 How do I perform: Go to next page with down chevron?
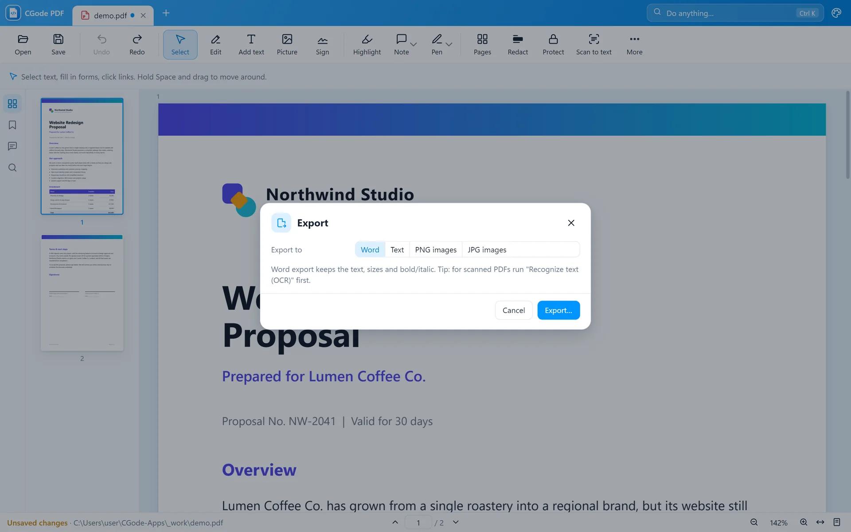pyautogui.click(x=456, y=522)
